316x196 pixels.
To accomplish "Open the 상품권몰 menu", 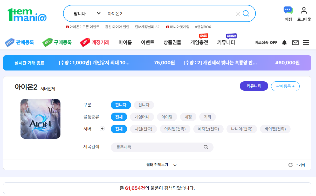I will click(172, 43).
